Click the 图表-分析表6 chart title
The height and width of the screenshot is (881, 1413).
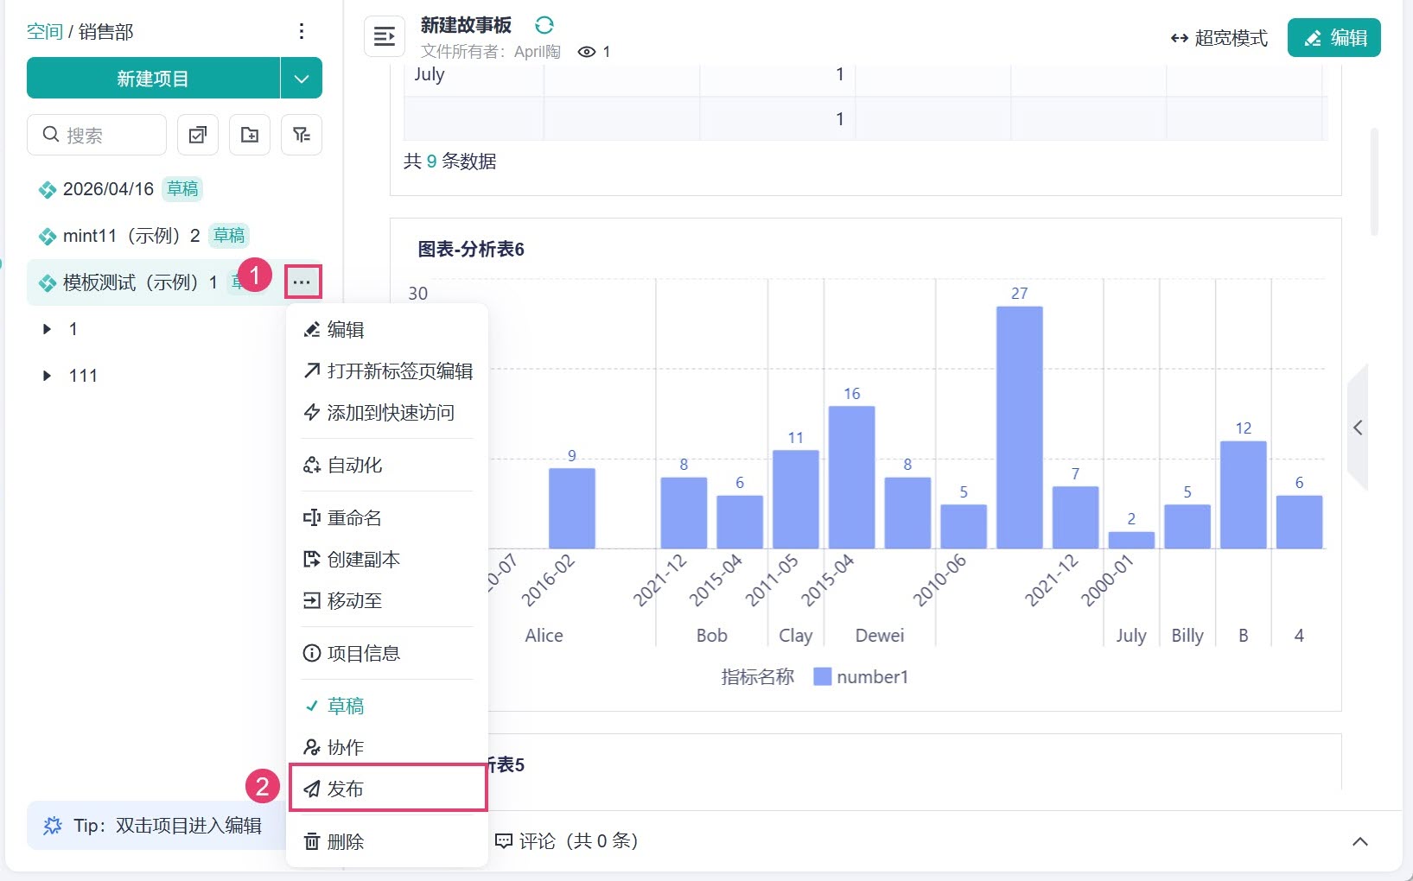(x=471, y=250)
